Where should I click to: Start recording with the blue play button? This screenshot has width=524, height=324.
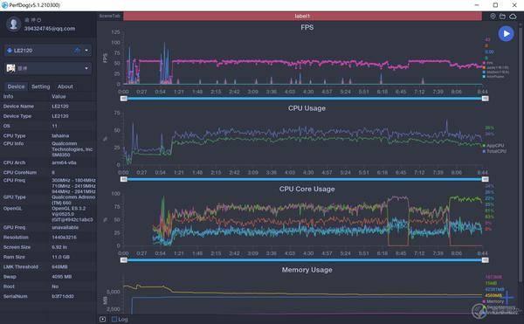[x=506, y=34]
